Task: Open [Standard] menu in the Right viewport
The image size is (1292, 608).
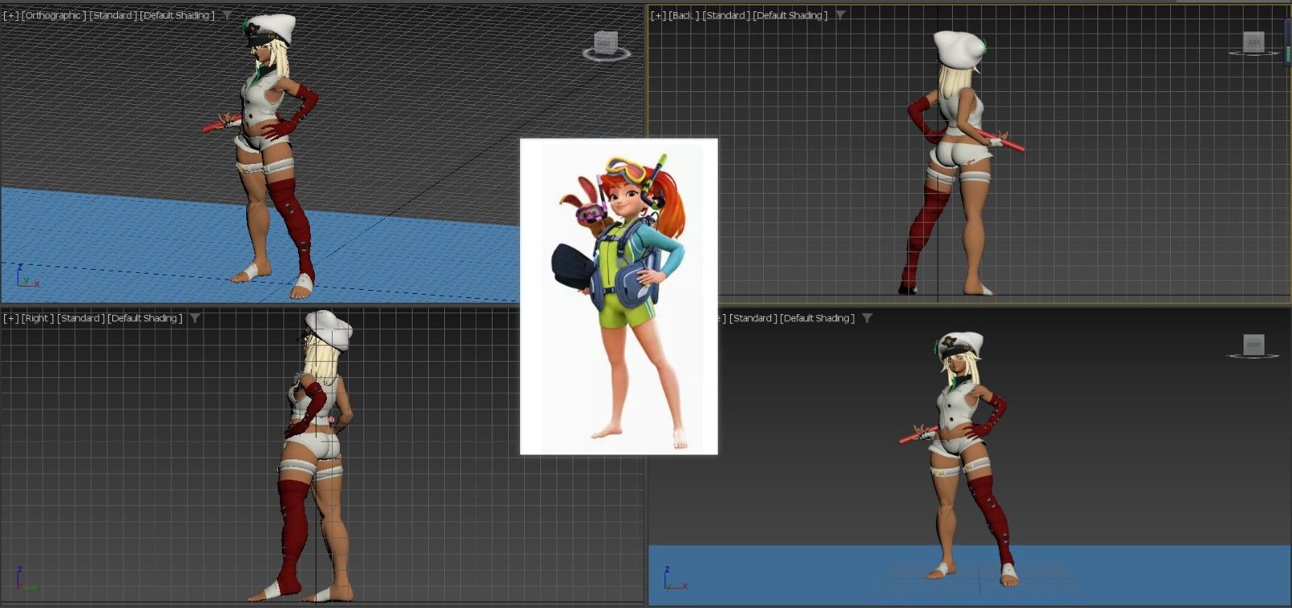Action: coord(81,318)
